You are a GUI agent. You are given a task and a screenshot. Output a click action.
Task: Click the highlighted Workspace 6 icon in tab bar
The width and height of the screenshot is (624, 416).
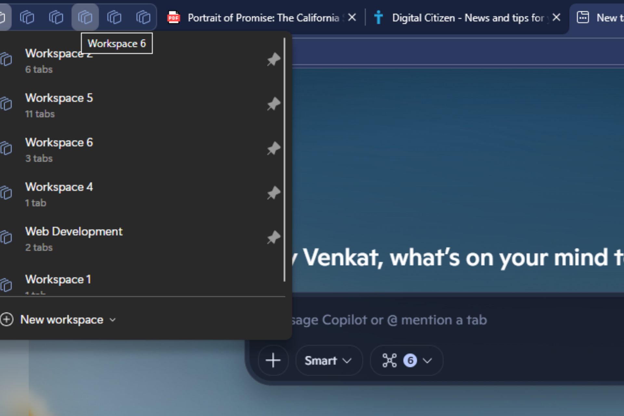click(85, 17)
